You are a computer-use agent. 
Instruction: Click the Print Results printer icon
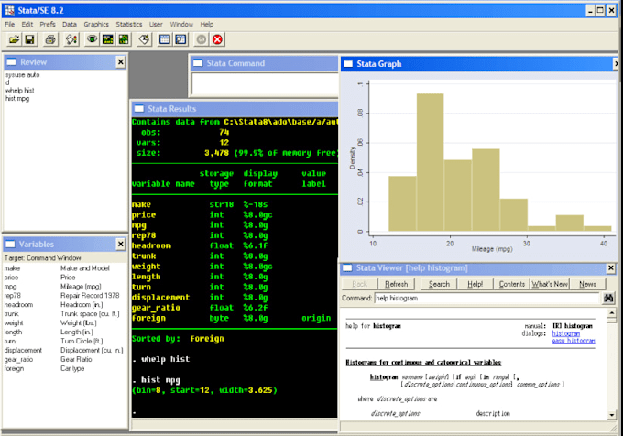click(x=51, y=39)
